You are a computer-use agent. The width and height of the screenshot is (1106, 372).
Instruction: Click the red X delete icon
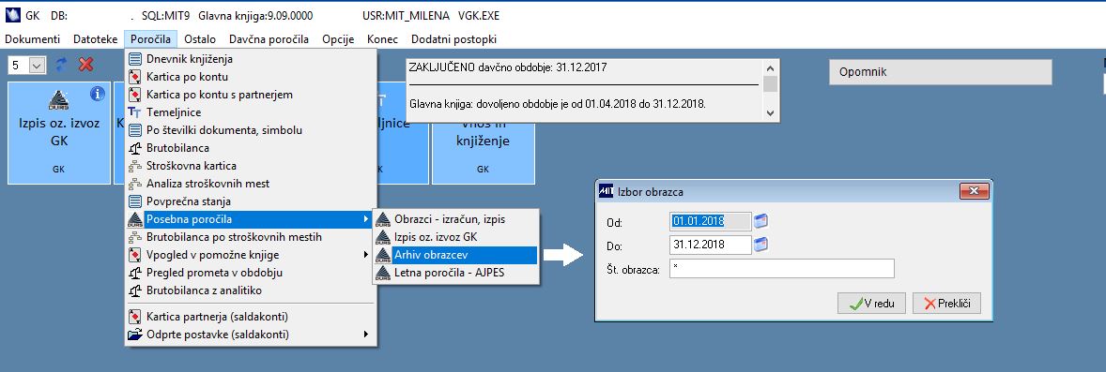86,65
